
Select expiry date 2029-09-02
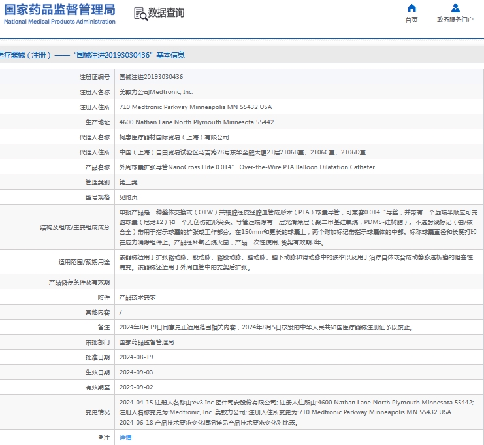pos(136,387)
